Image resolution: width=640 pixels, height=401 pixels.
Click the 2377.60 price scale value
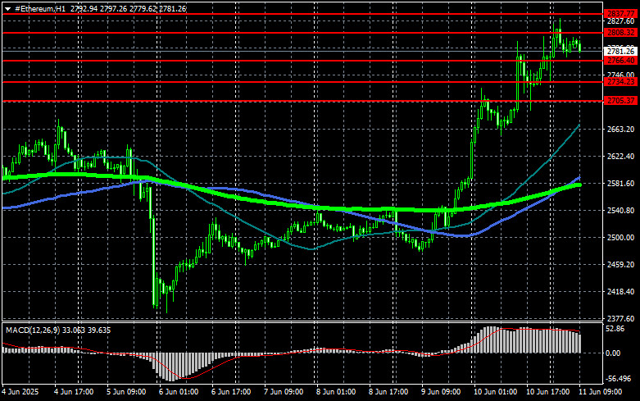[x=620, y=318]
